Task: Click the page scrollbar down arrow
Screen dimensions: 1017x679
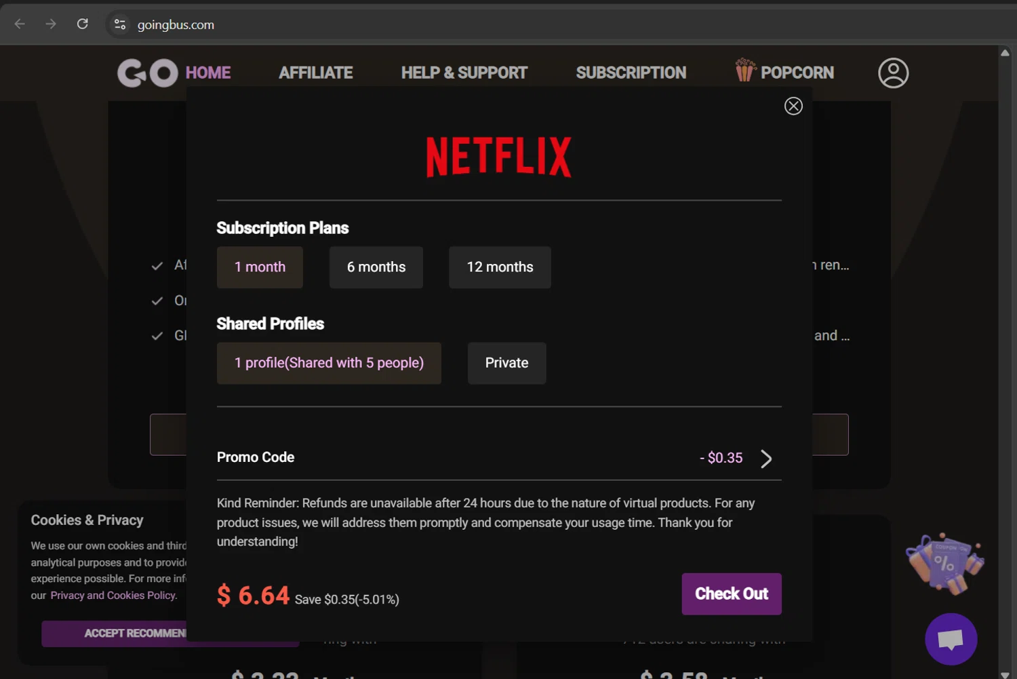Action: click(1005, 674)
